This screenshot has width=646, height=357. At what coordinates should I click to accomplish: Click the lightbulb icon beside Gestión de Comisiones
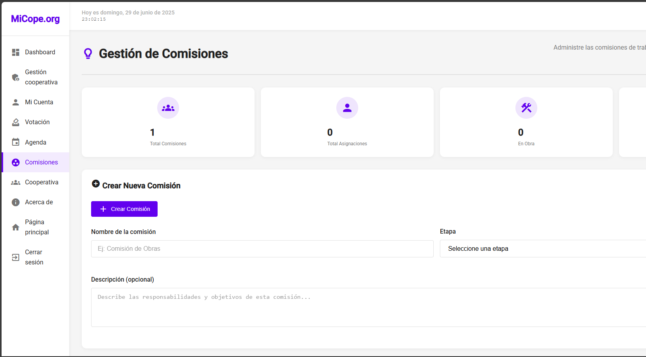88,54
